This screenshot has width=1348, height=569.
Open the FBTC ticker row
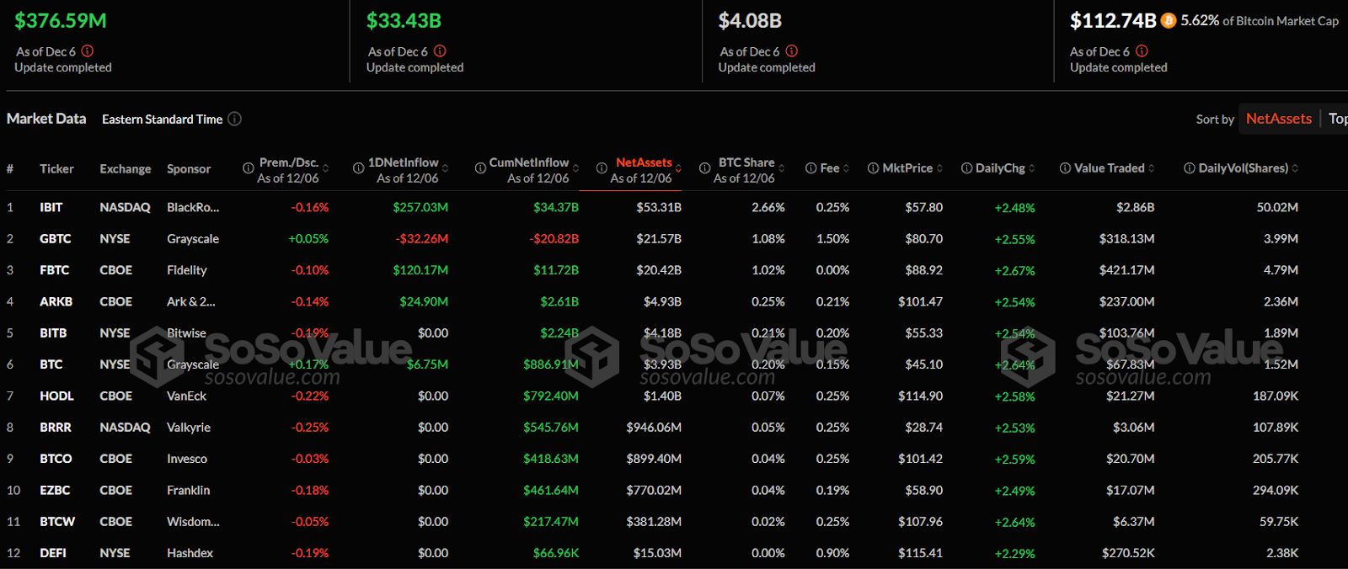click(x=674, y=270)
